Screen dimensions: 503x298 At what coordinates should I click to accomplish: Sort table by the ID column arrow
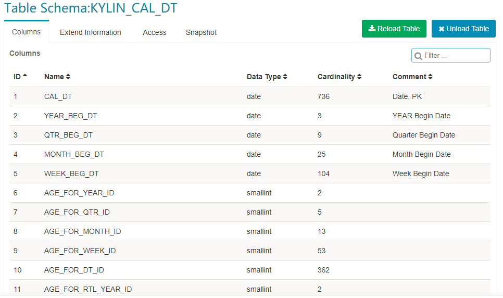pyautogui.click(x=24, y=77)
